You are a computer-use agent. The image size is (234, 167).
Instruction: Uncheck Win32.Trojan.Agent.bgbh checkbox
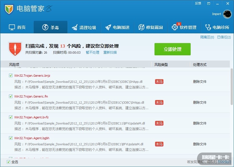coord(11,138)
